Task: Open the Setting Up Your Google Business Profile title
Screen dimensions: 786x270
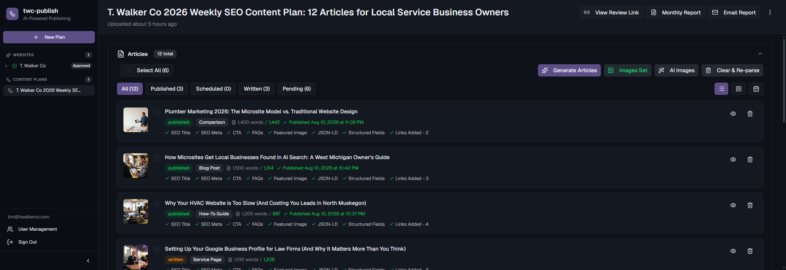Action: 285,249
